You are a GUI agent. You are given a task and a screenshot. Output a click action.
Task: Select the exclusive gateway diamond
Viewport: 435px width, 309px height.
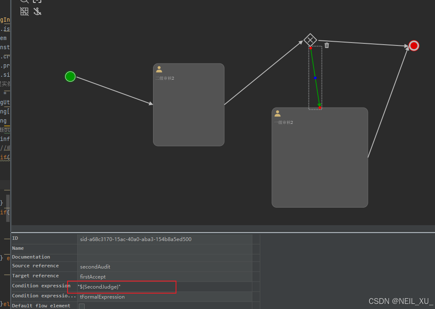pyautogui.click(x=310, y=40)
